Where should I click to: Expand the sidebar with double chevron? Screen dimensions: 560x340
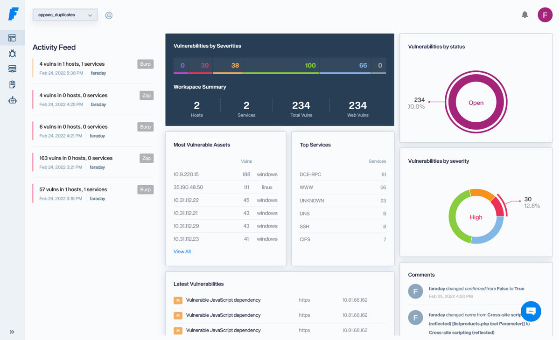12,332
